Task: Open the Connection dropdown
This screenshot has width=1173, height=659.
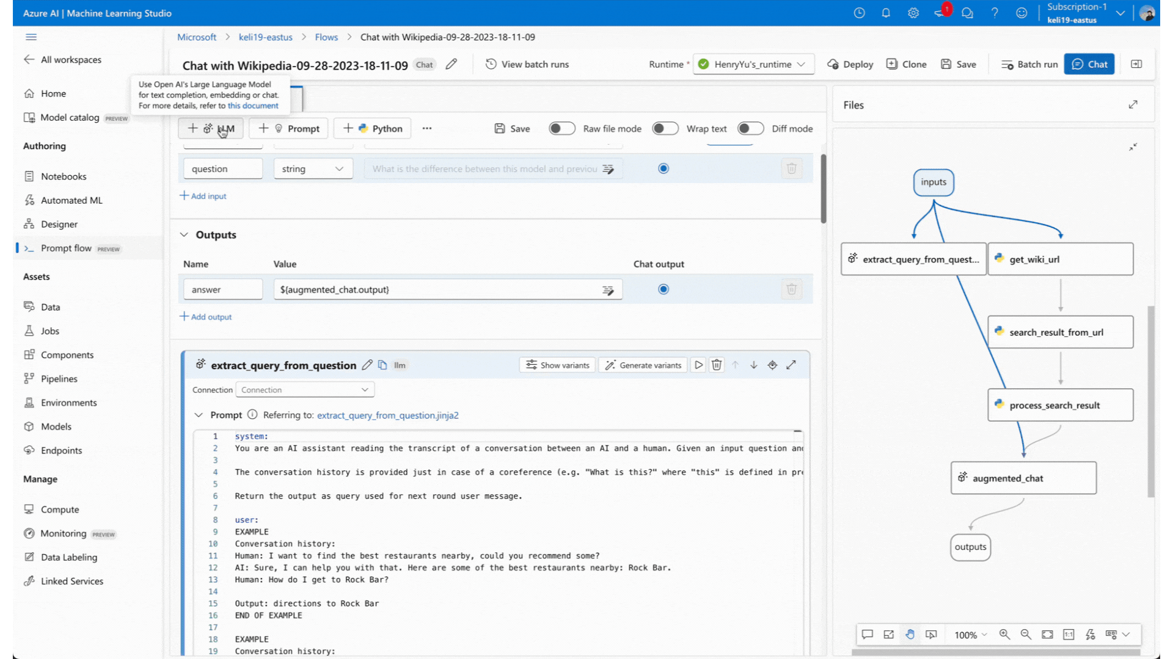Action: click(x=305, y=390)
